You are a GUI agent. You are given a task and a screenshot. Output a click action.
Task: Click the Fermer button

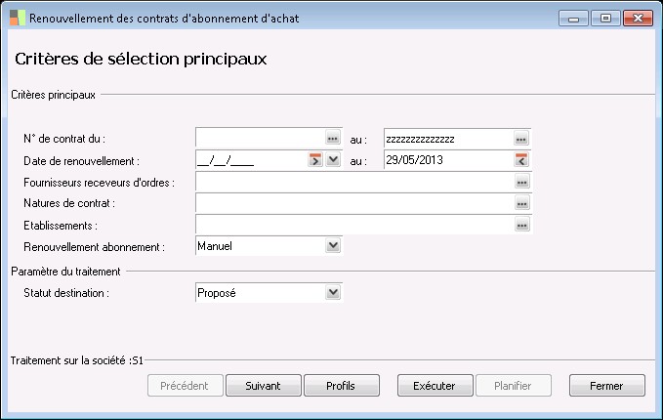click(606, 386)
